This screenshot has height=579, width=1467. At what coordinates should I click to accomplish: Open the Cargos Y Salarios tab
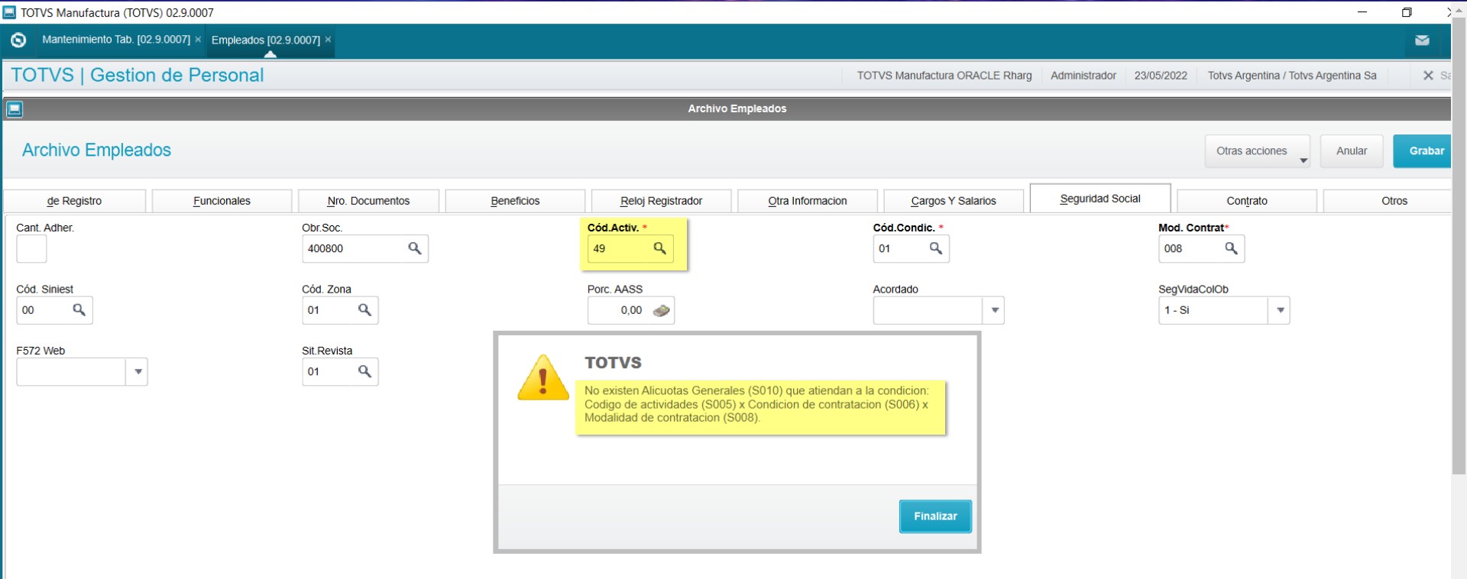click(x=954, y=201)
